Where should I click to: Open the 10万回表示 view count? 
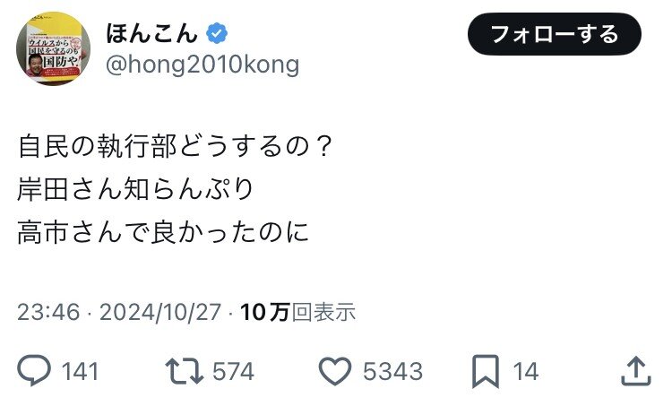tap(297, 312)
